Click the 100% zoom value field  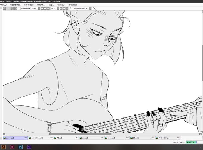(x=34, y=8)
